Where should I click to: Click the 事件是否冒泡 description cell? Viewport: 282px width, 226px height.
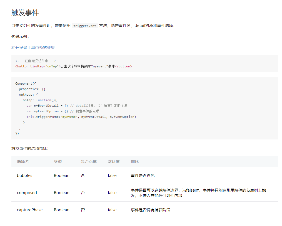tap(143, 176)
